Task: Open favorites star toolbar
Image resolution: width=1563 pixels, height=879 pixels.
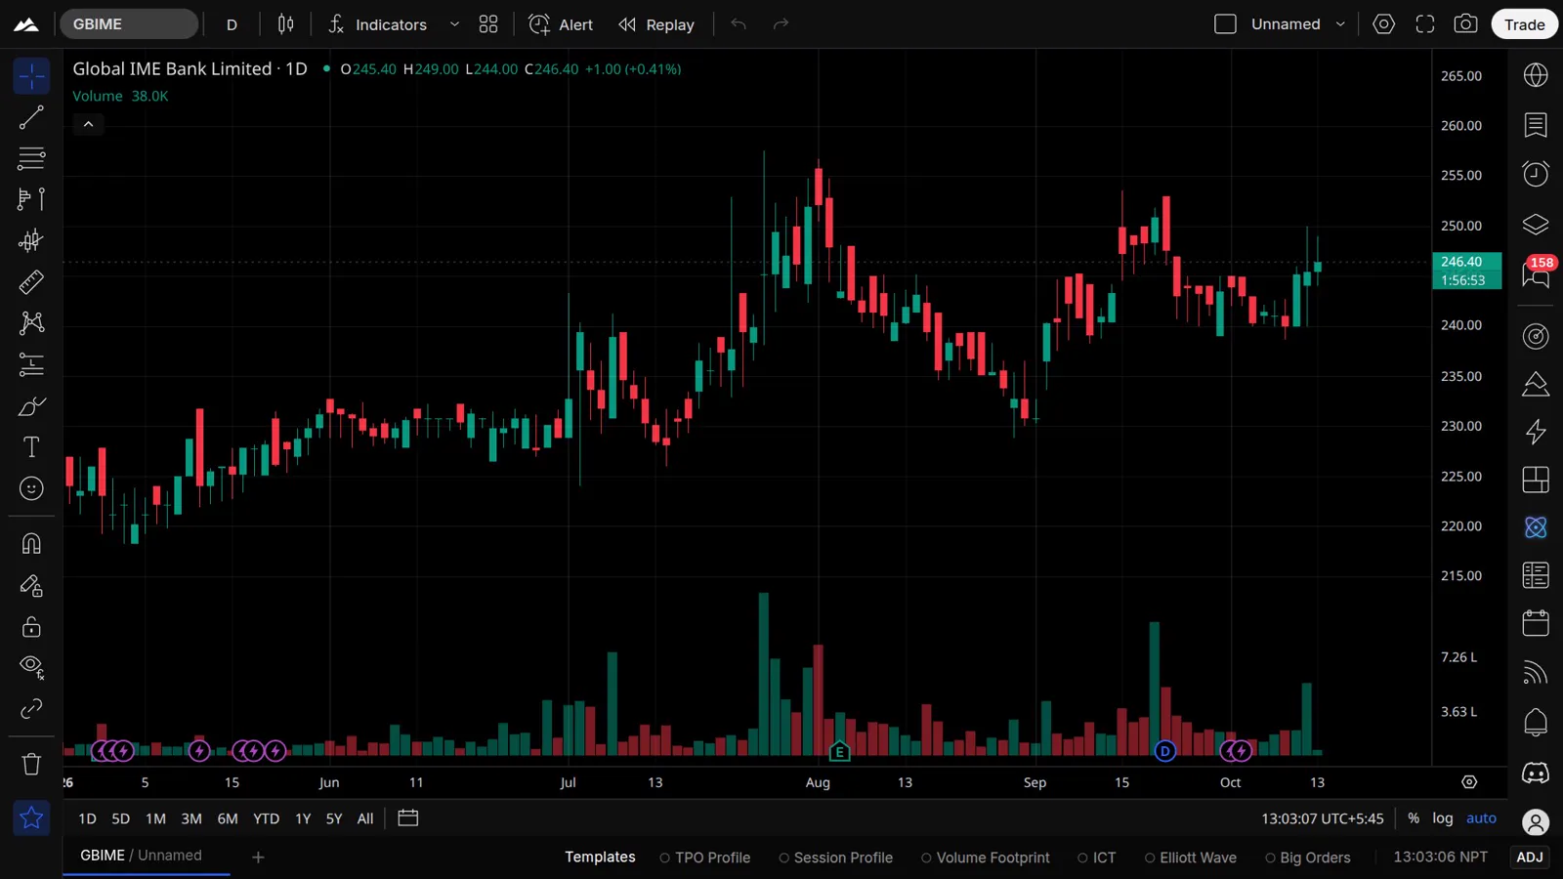Action: (x=31, y=818)
